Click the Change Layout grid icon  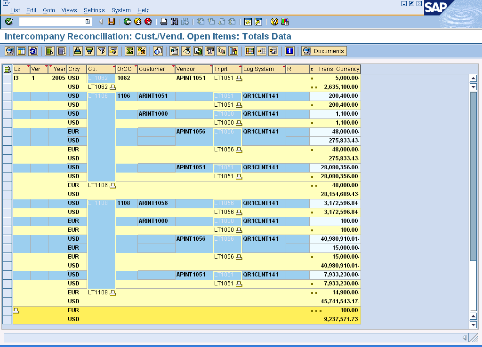(250, 51)
